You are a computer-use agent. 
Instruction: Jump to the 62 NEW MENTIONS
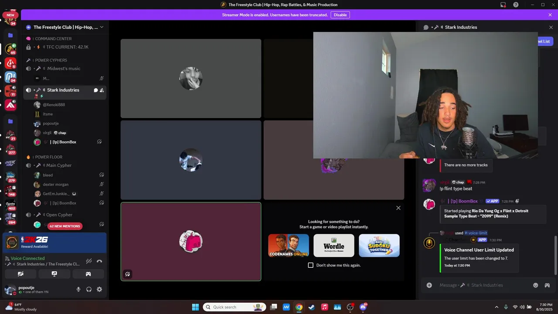65,226
